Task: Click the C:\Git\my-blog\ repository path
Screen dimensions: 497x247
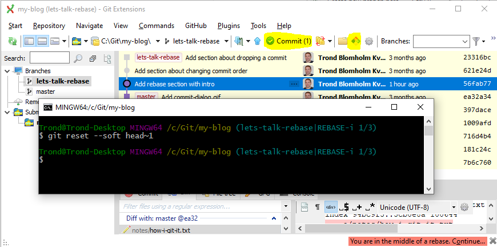Action: 126,41
